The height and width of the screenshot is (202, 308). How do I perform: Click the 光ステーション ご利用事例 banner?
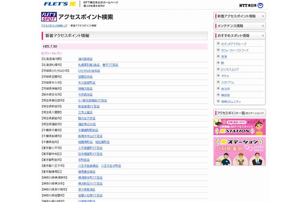pyautogui.click(x=239, y=151)
